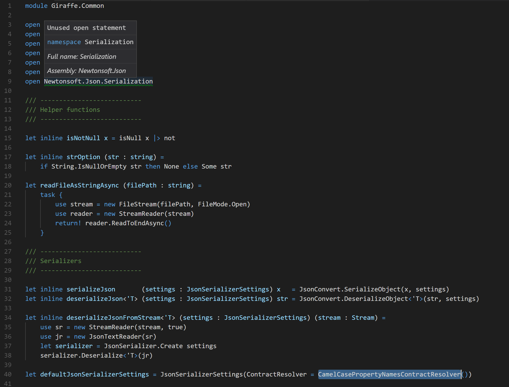Click the serializeJson identifier on line 31
Image resolution: width=509 pixels, height=387 pixels.
click(x=91, y=289)
